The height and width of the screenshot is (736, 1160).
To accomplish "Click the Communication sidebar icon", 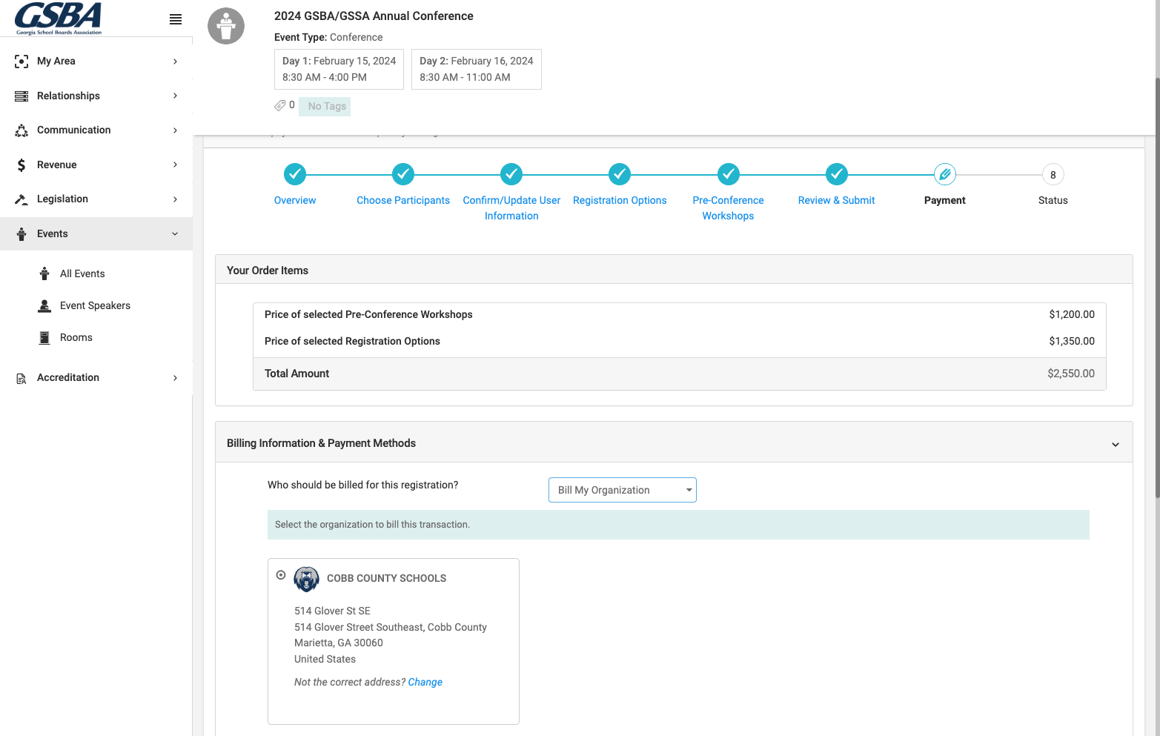I will pyautogui.click(x=21, y=130).
